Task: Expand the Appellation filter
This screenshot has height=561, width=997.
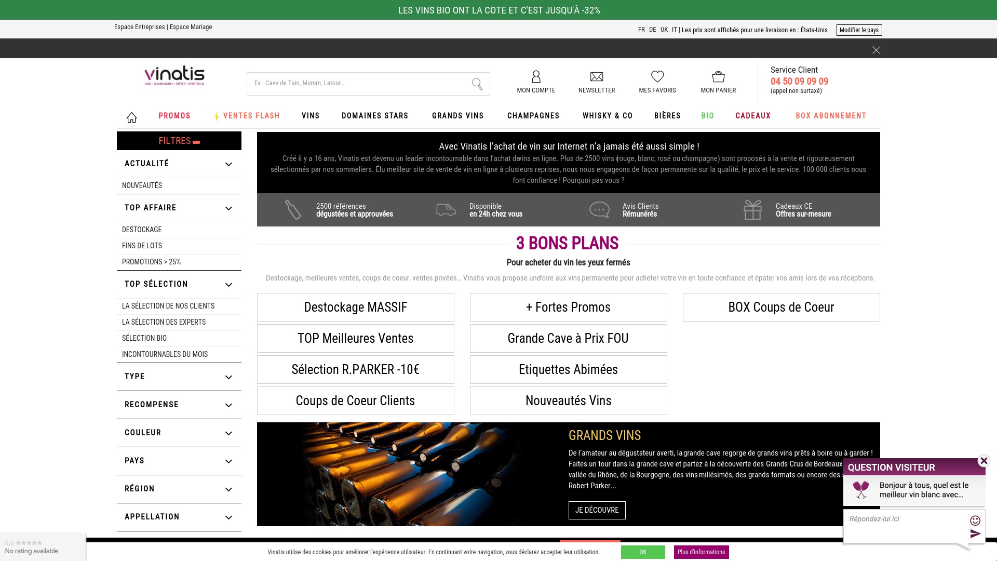Action: (x=179, y=517)
